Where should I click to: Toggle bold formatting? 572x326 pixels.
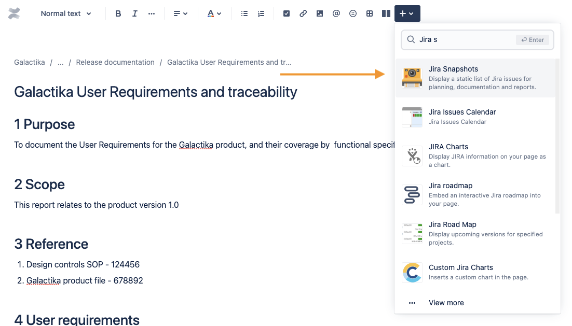click(118, 13)
